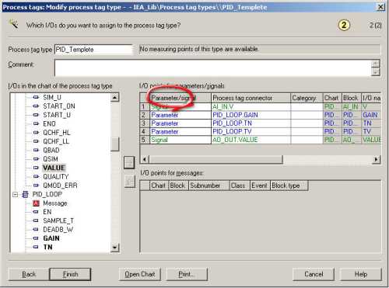Select the END connector icon
This screenshot has width=389, height=288.
pyautogui.click(x=36, y=123)
